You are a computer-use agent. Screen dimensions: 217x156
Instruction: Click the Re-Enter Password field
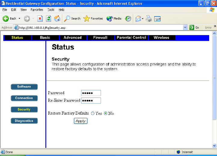[x=91, y=100]
